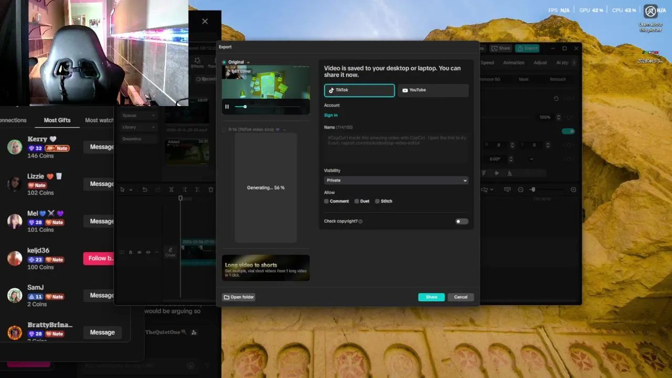Enable the Stitch checkbox

377,201
